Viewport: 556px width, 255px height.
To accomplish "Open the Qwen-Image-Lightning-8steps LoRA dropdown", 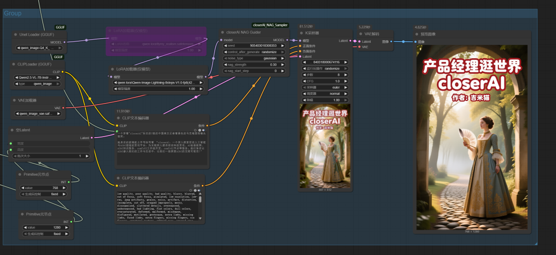I will coord(158,82).
